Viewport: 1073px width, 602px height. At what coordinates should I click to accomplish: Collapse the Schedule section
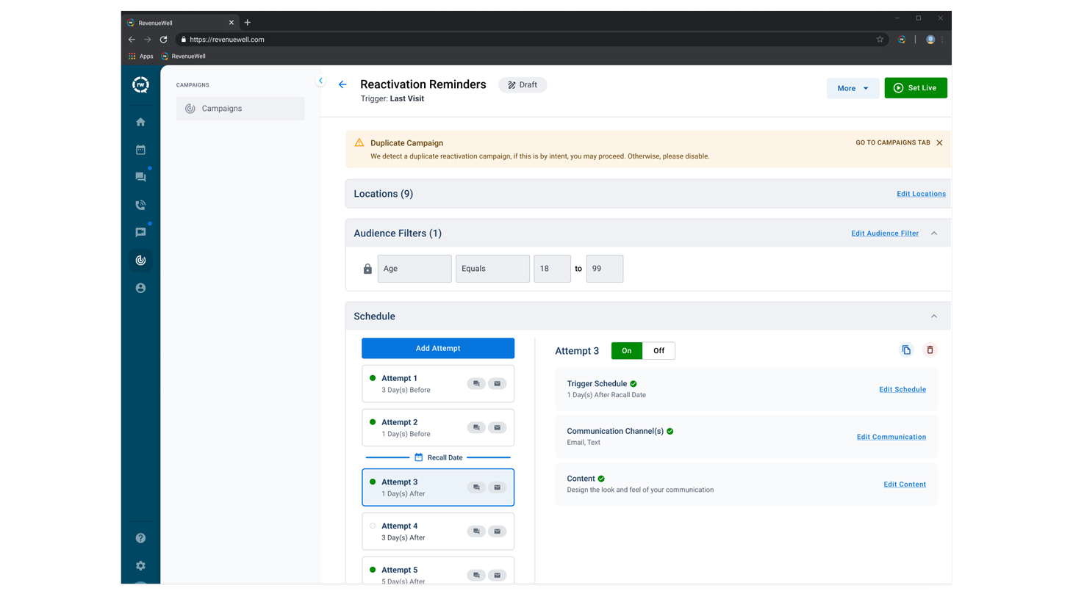934,316
